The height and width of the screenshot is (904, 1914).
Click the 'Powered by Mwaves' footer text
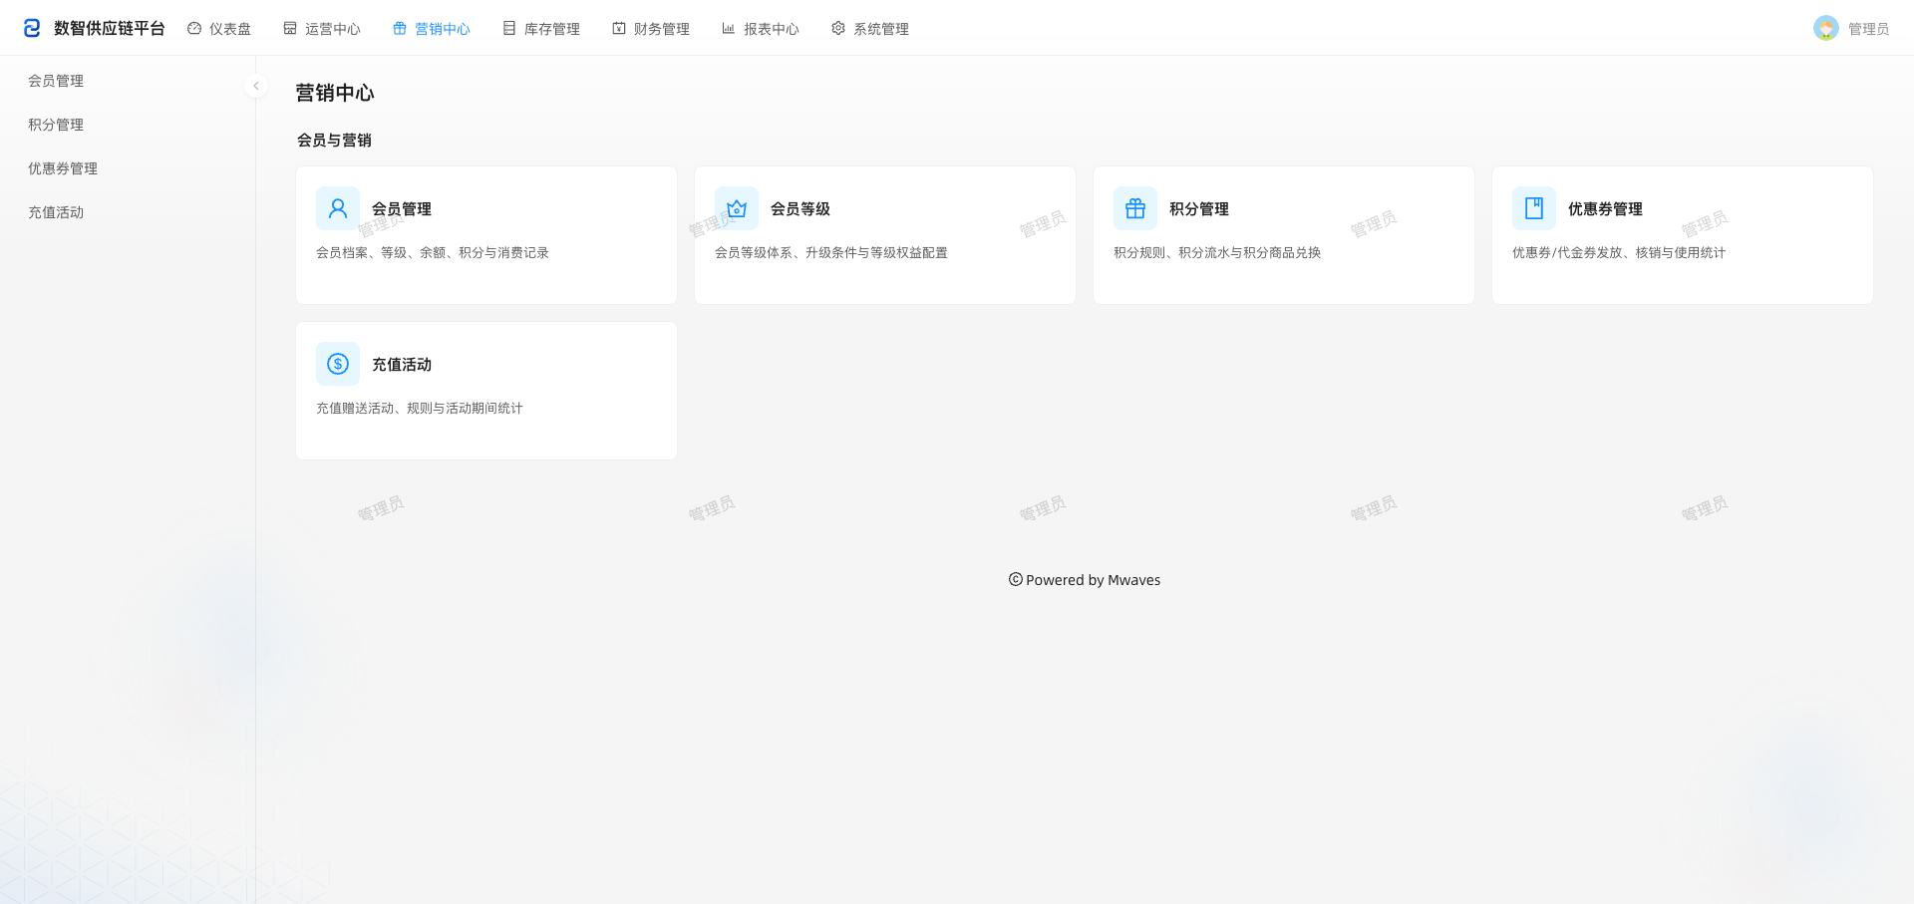pos(1093,580)
